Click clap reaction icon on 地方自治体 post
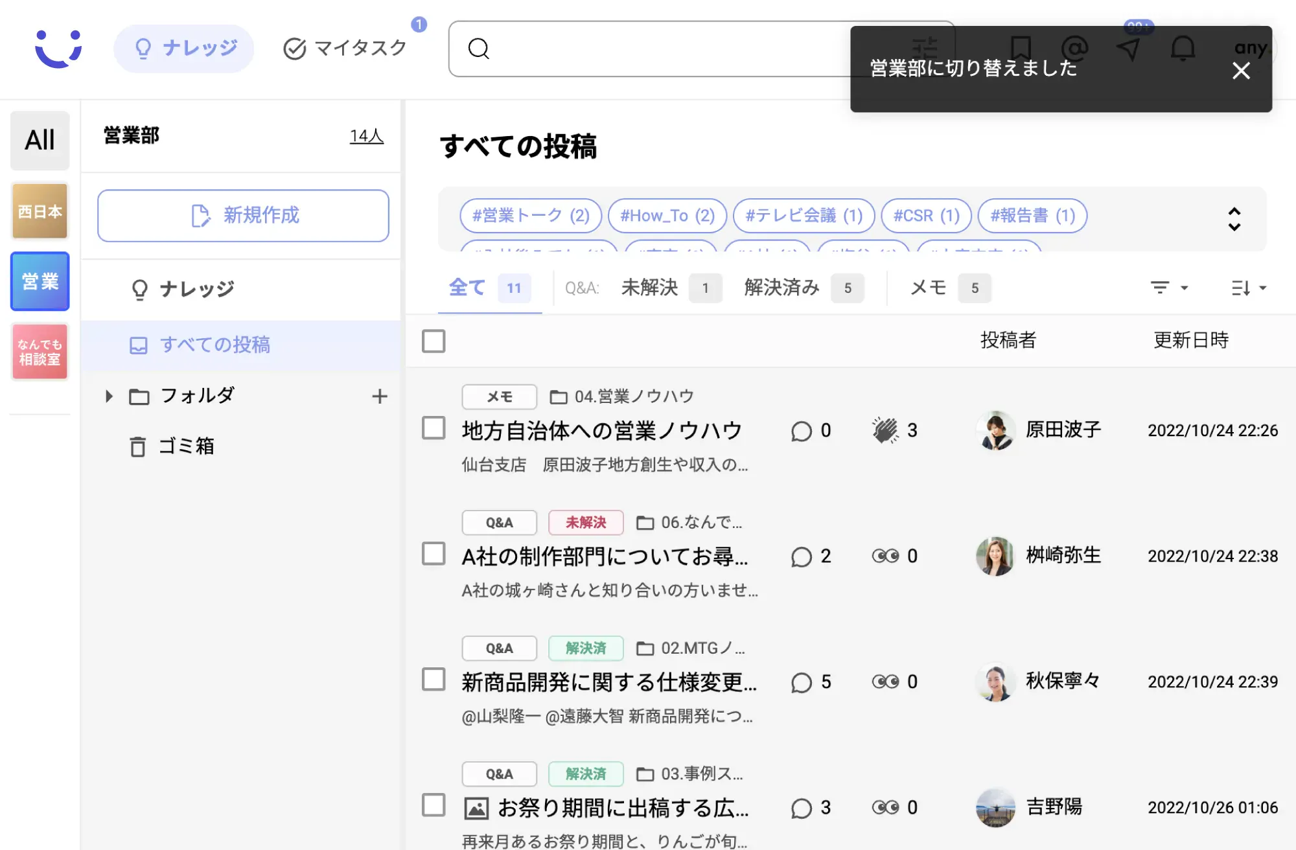Viewport: 1296px width, 850px height. click(x=885, y=430)
